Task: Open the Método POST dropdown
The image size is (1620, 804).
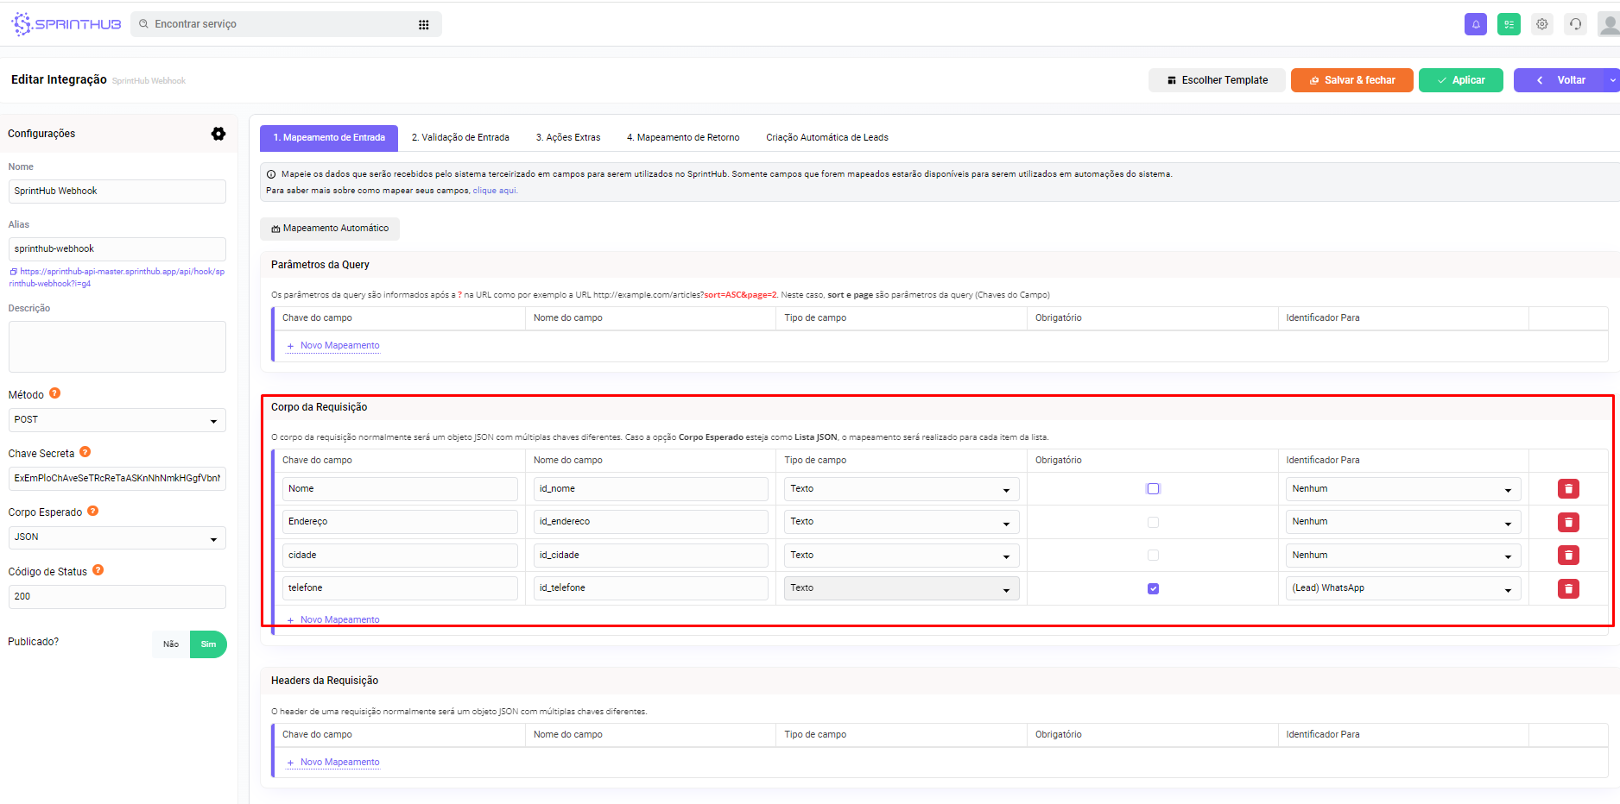Action: (x=117, y=420)
